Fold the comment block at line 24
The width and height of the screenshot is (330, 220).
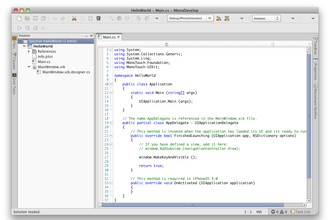point(111,144)
